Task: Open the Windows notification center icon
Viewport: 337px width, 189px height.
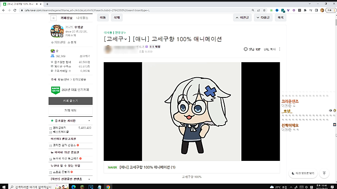Action: [x=332, y=187]
